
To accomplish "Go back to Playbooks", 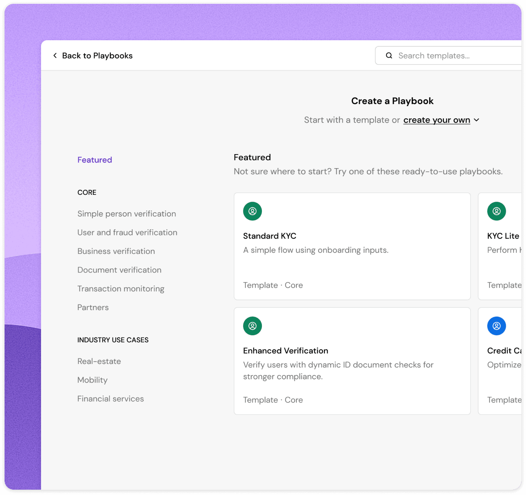I will pos(97,56).
